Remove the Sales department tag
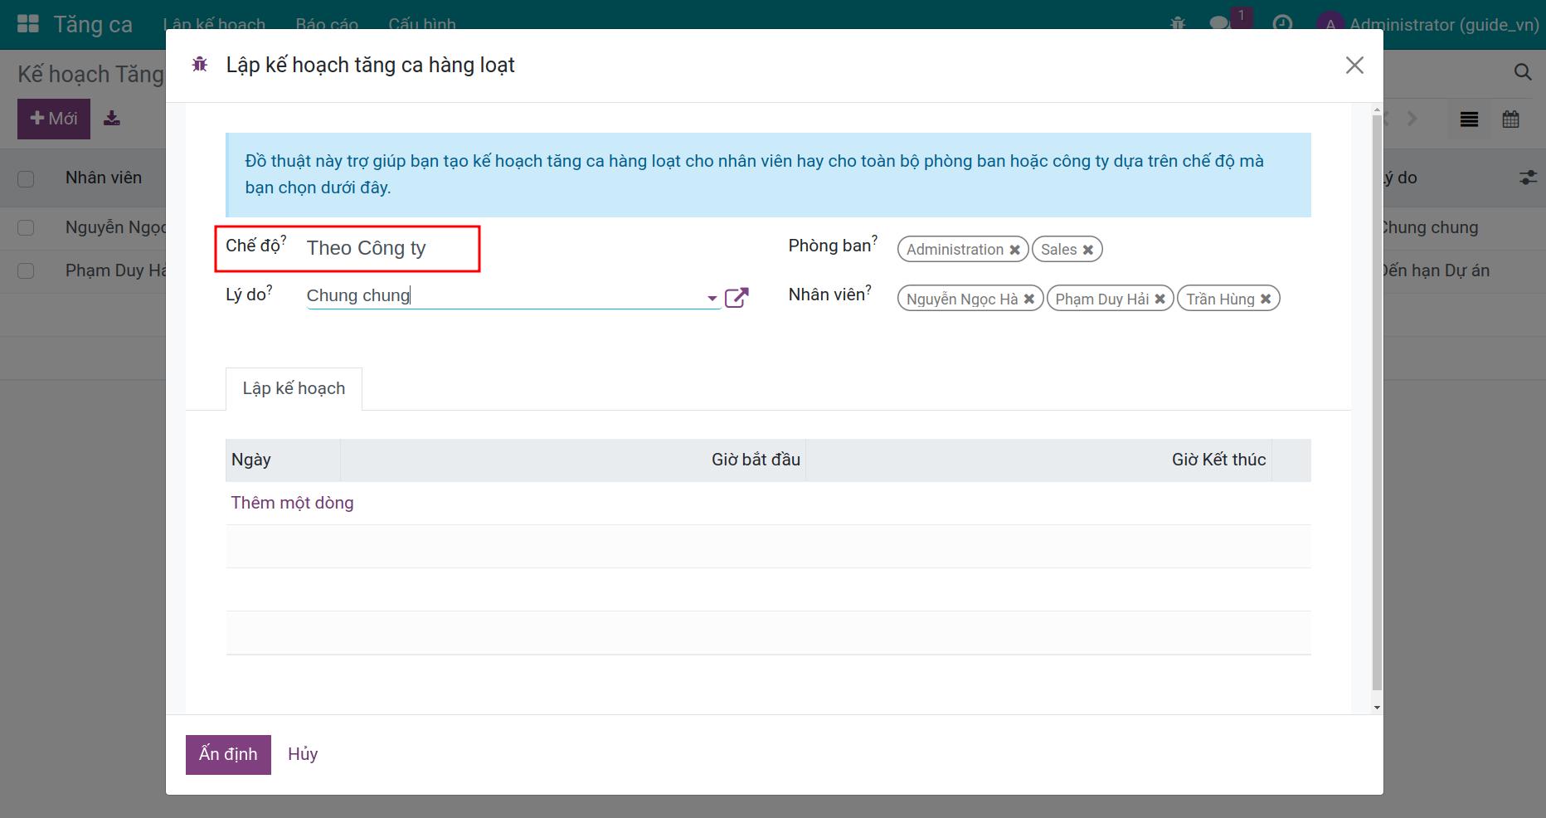This screenshot has width=1546, height=818. 1087,250
